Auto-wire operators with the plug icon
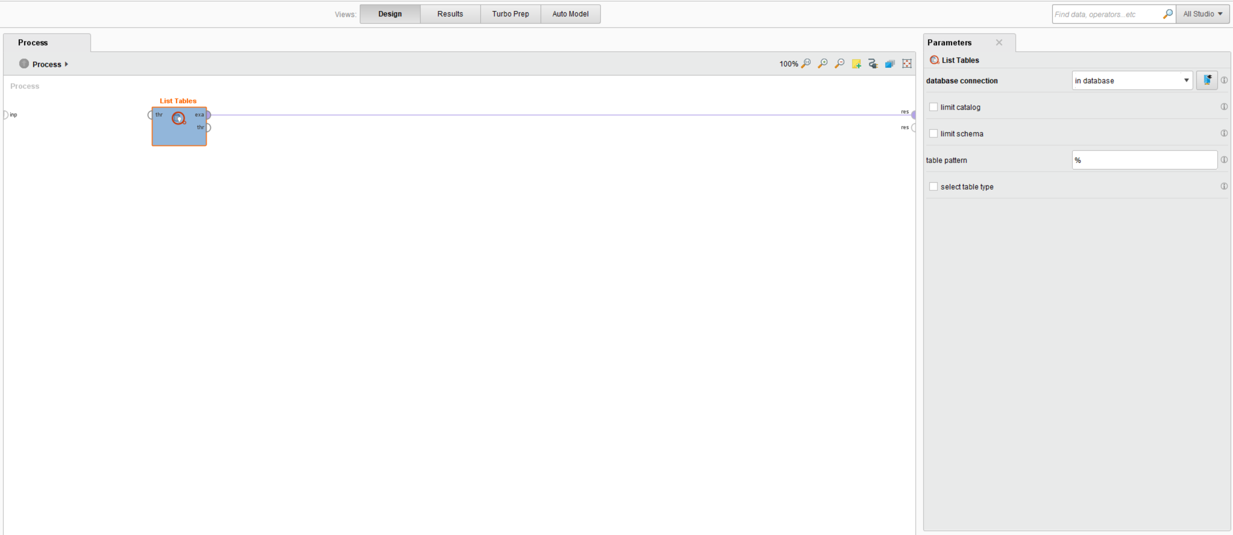1233x535 pixels. (x=873, y=63)
